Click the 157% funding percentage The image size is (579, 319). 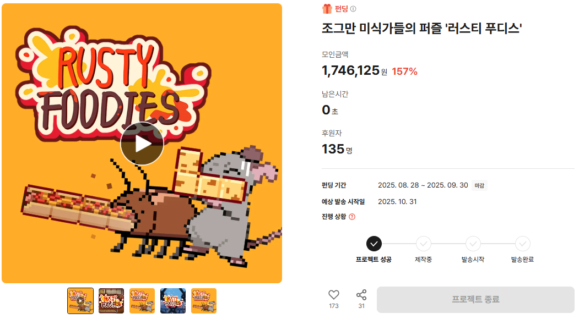point(404,71)
